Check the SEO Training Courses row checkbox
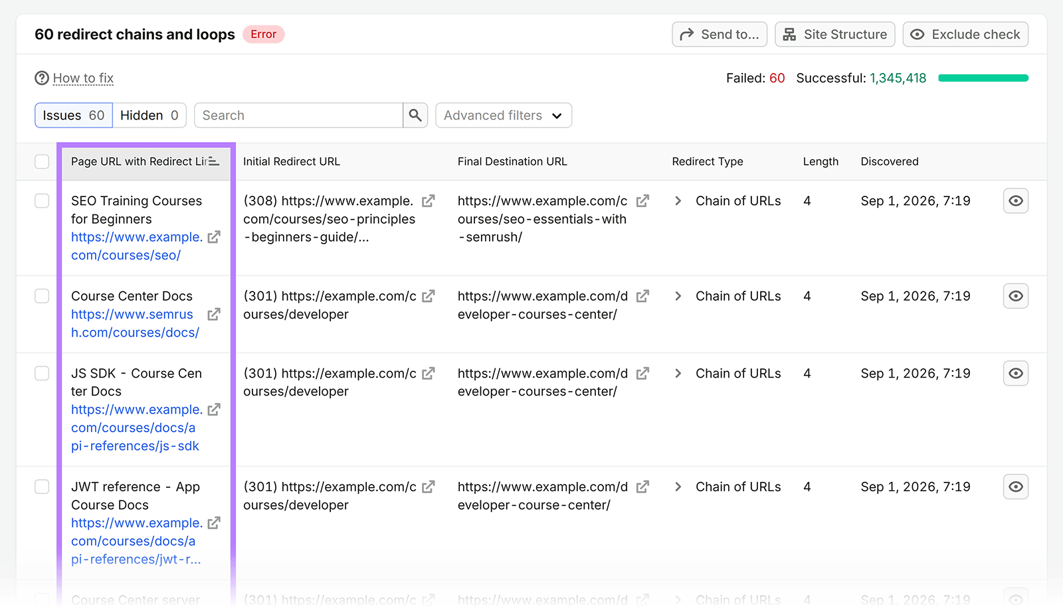The width and height of the screenshot is (1063, 614). coord(42,200)
